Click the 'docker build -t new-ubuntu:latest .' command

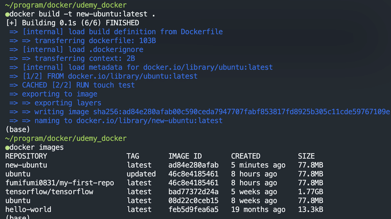(82, 14)
